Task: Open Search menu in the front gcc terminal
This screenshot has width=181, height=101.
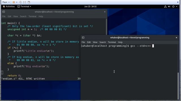Action: pyautogui.click(x=103, y=42)
